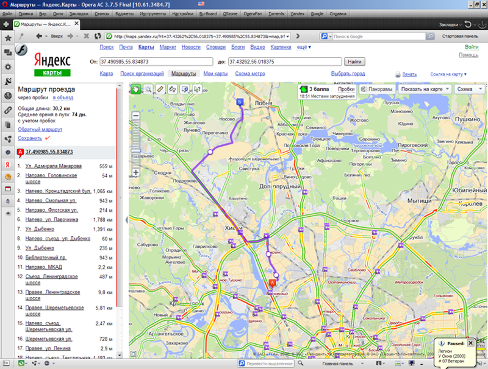Open the Links chain panel in sidebar
This screenshot has width=488, height=369.
[x=8, y=110]
